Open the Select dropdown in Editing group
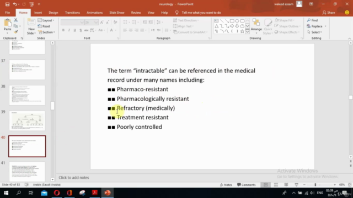 click(314, 32)
